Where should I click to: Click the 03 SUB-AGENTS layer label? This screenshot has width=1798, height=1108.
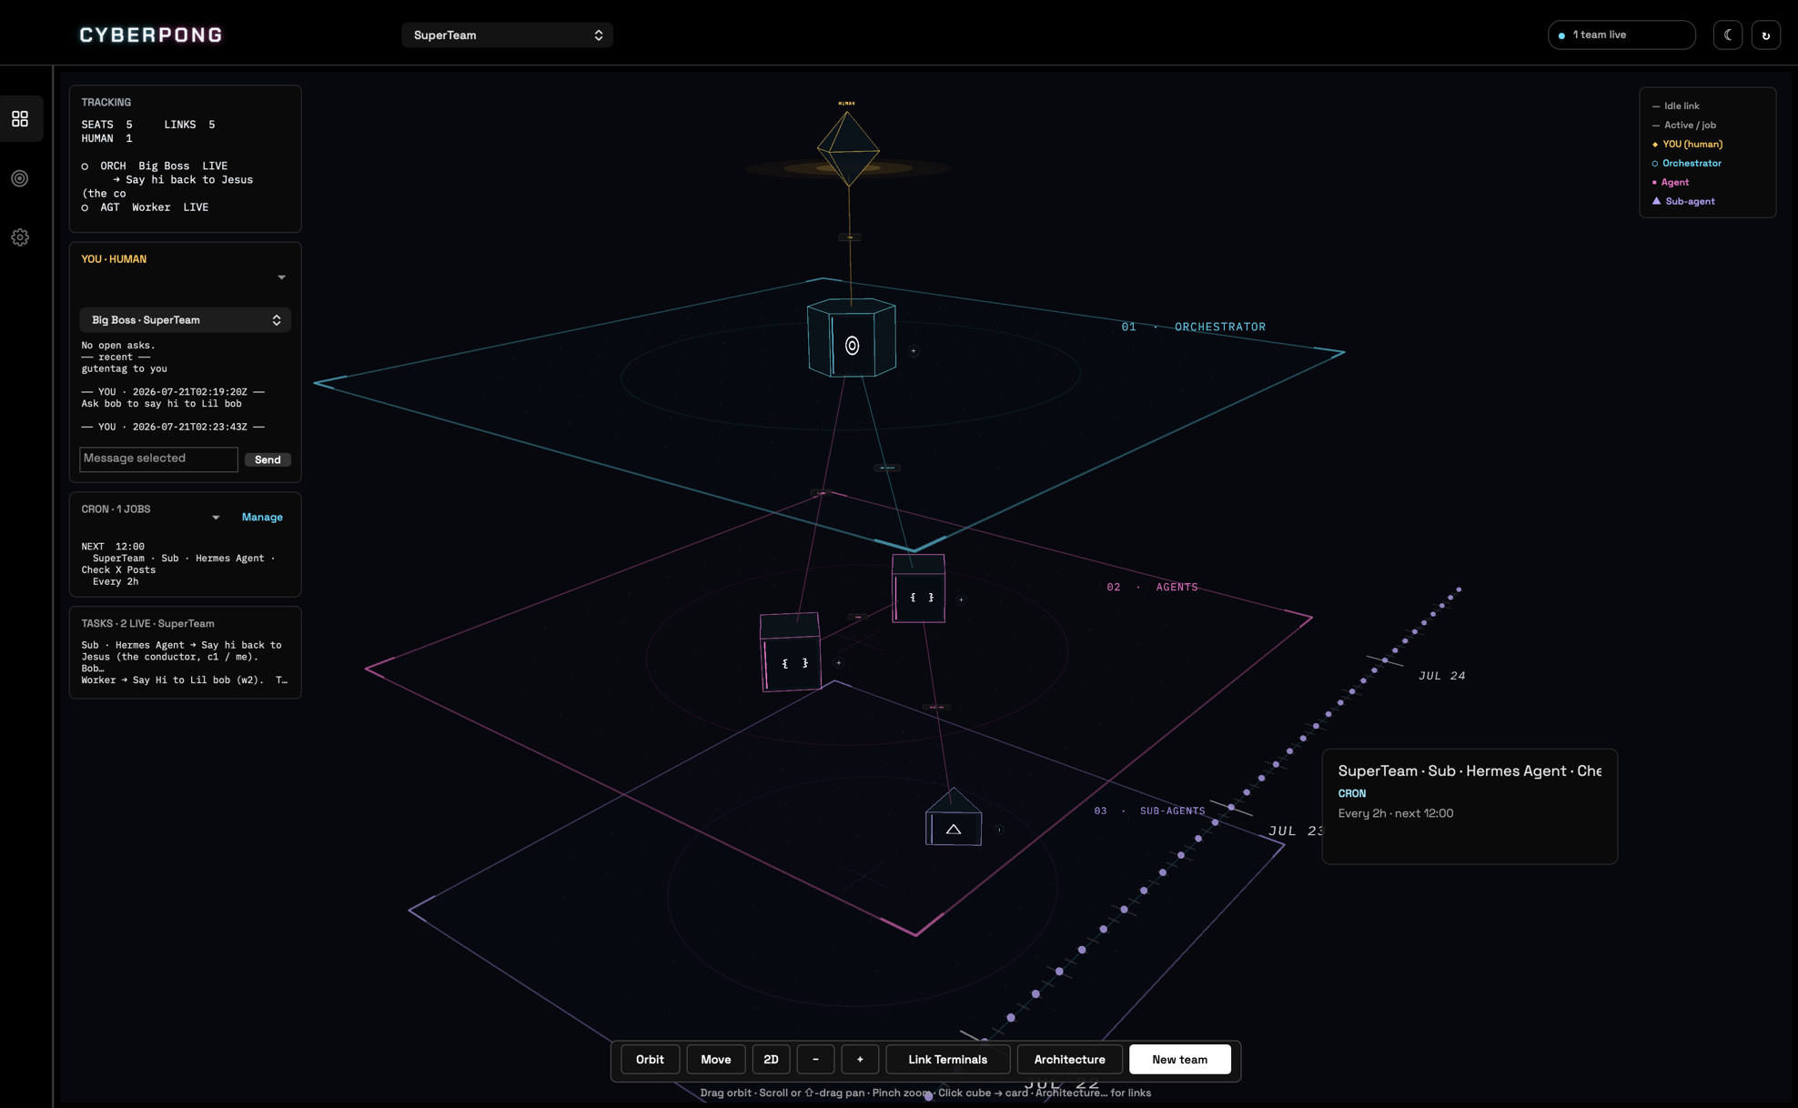coord(1149,811)
